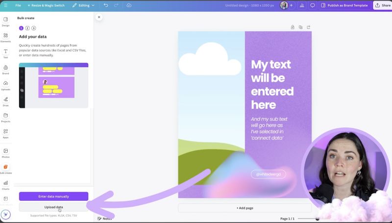Go to Bulk create step 2
This screenshot has height=223, width=392.
point(27,28)
